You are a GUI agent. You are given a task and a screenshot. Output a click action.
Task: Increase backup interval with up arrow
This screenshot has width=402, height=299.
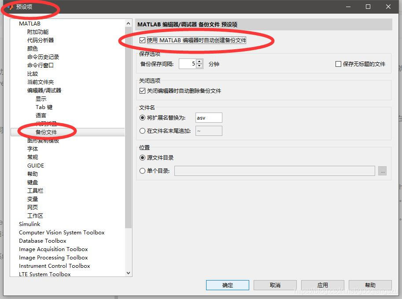pyautogui.click(x=199, y=62)
